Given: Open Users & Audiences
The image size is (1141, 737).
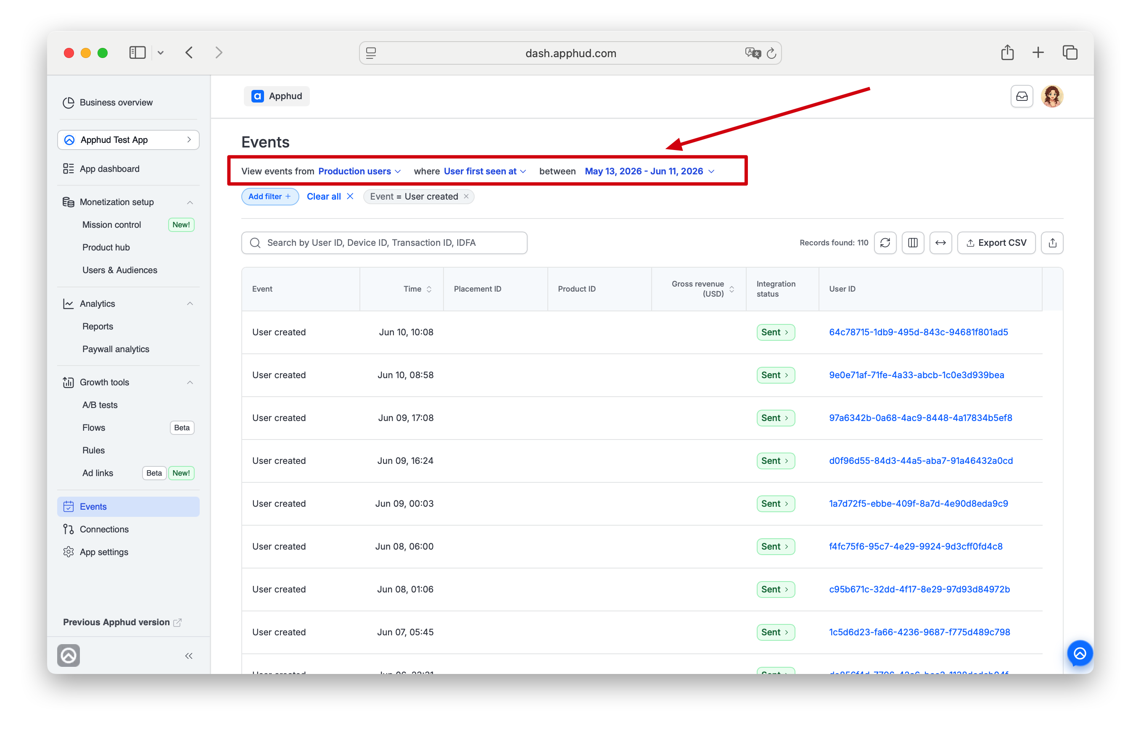Looking at the screenshot, I should pos(120,270).
